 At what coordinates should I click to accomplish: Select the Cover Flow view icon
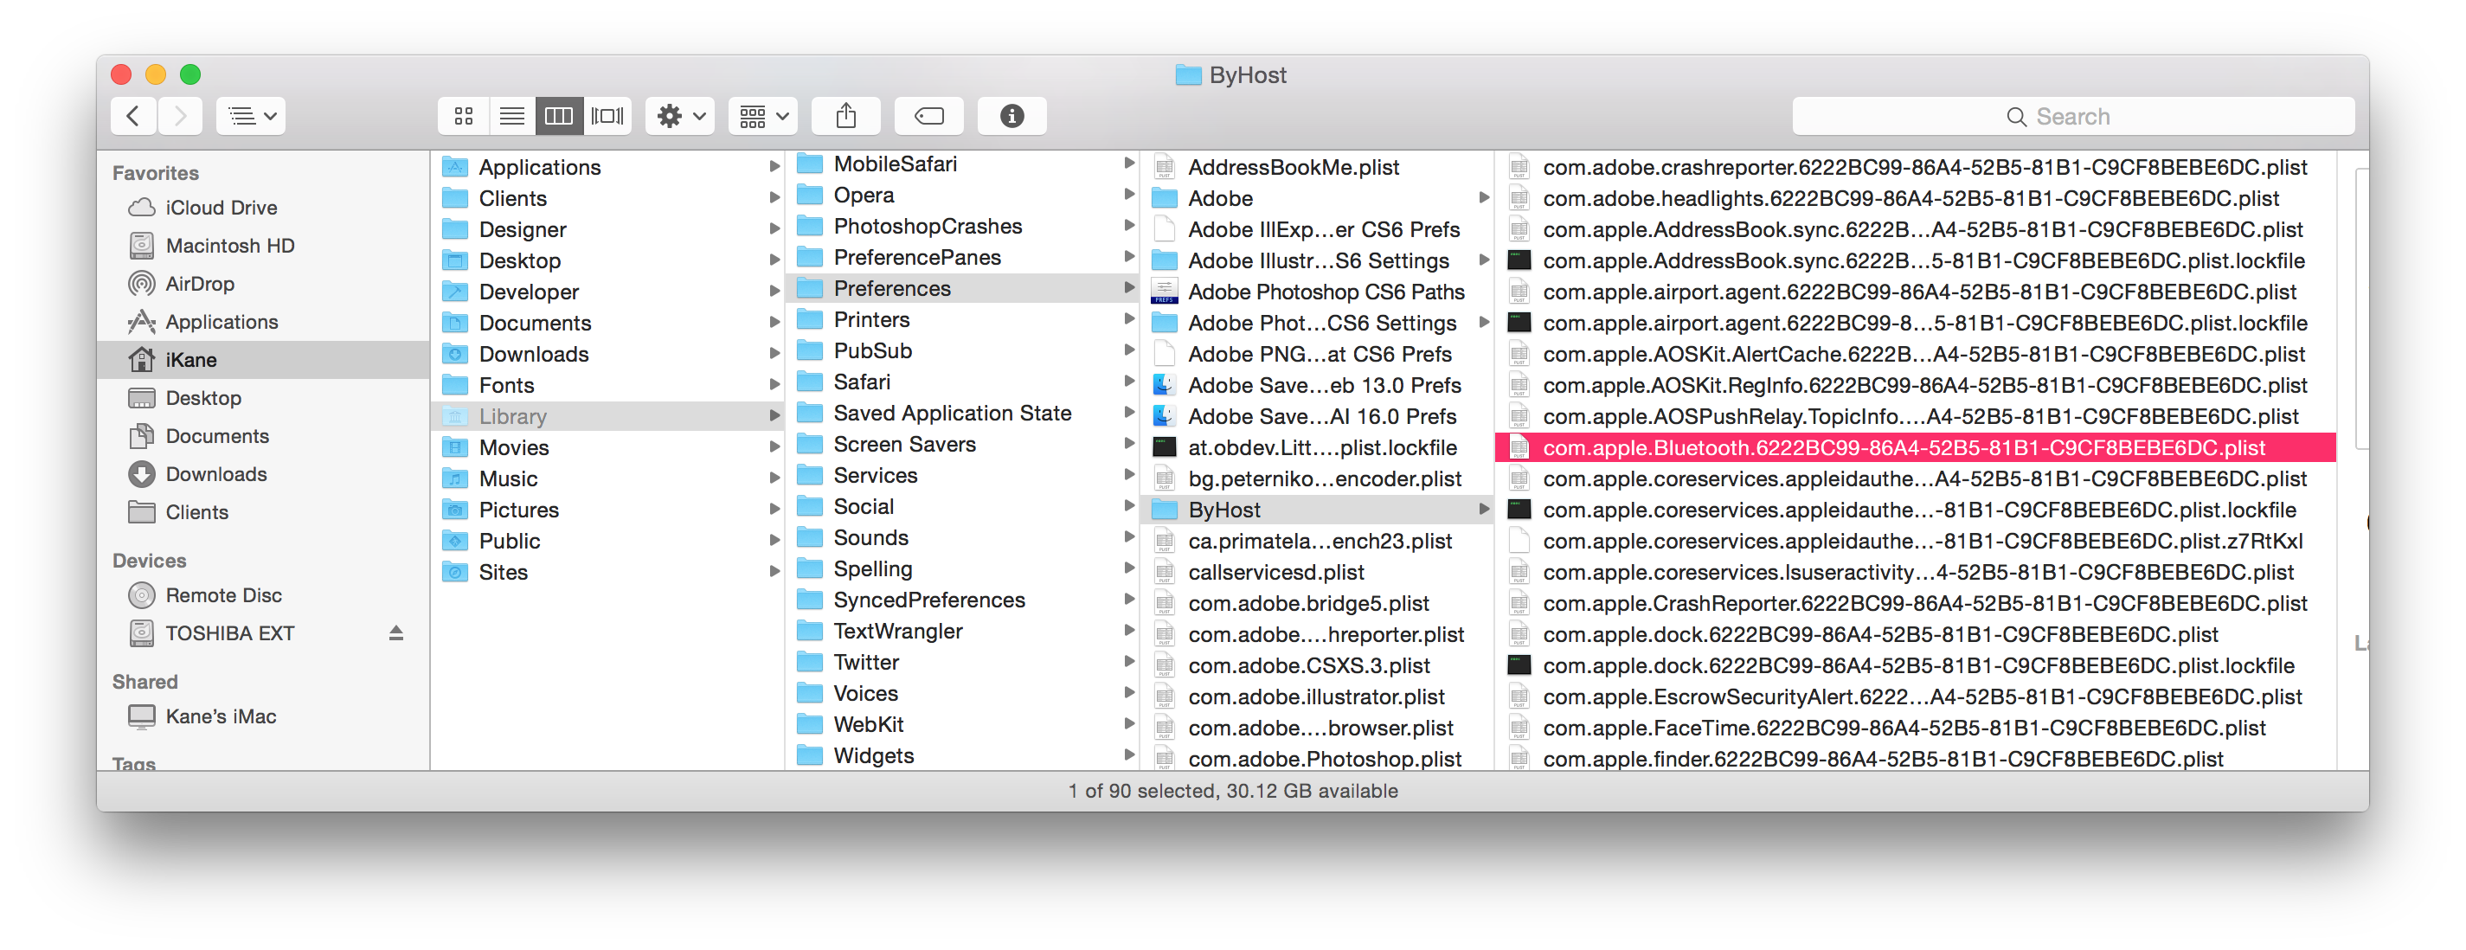coord(610,115)
